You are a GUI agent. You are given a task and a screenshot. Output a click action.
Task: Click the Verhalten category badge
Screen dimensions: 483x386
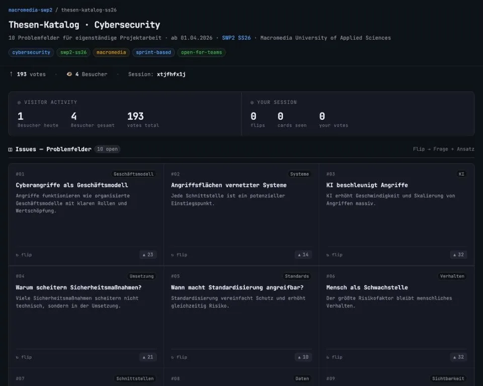452,276
